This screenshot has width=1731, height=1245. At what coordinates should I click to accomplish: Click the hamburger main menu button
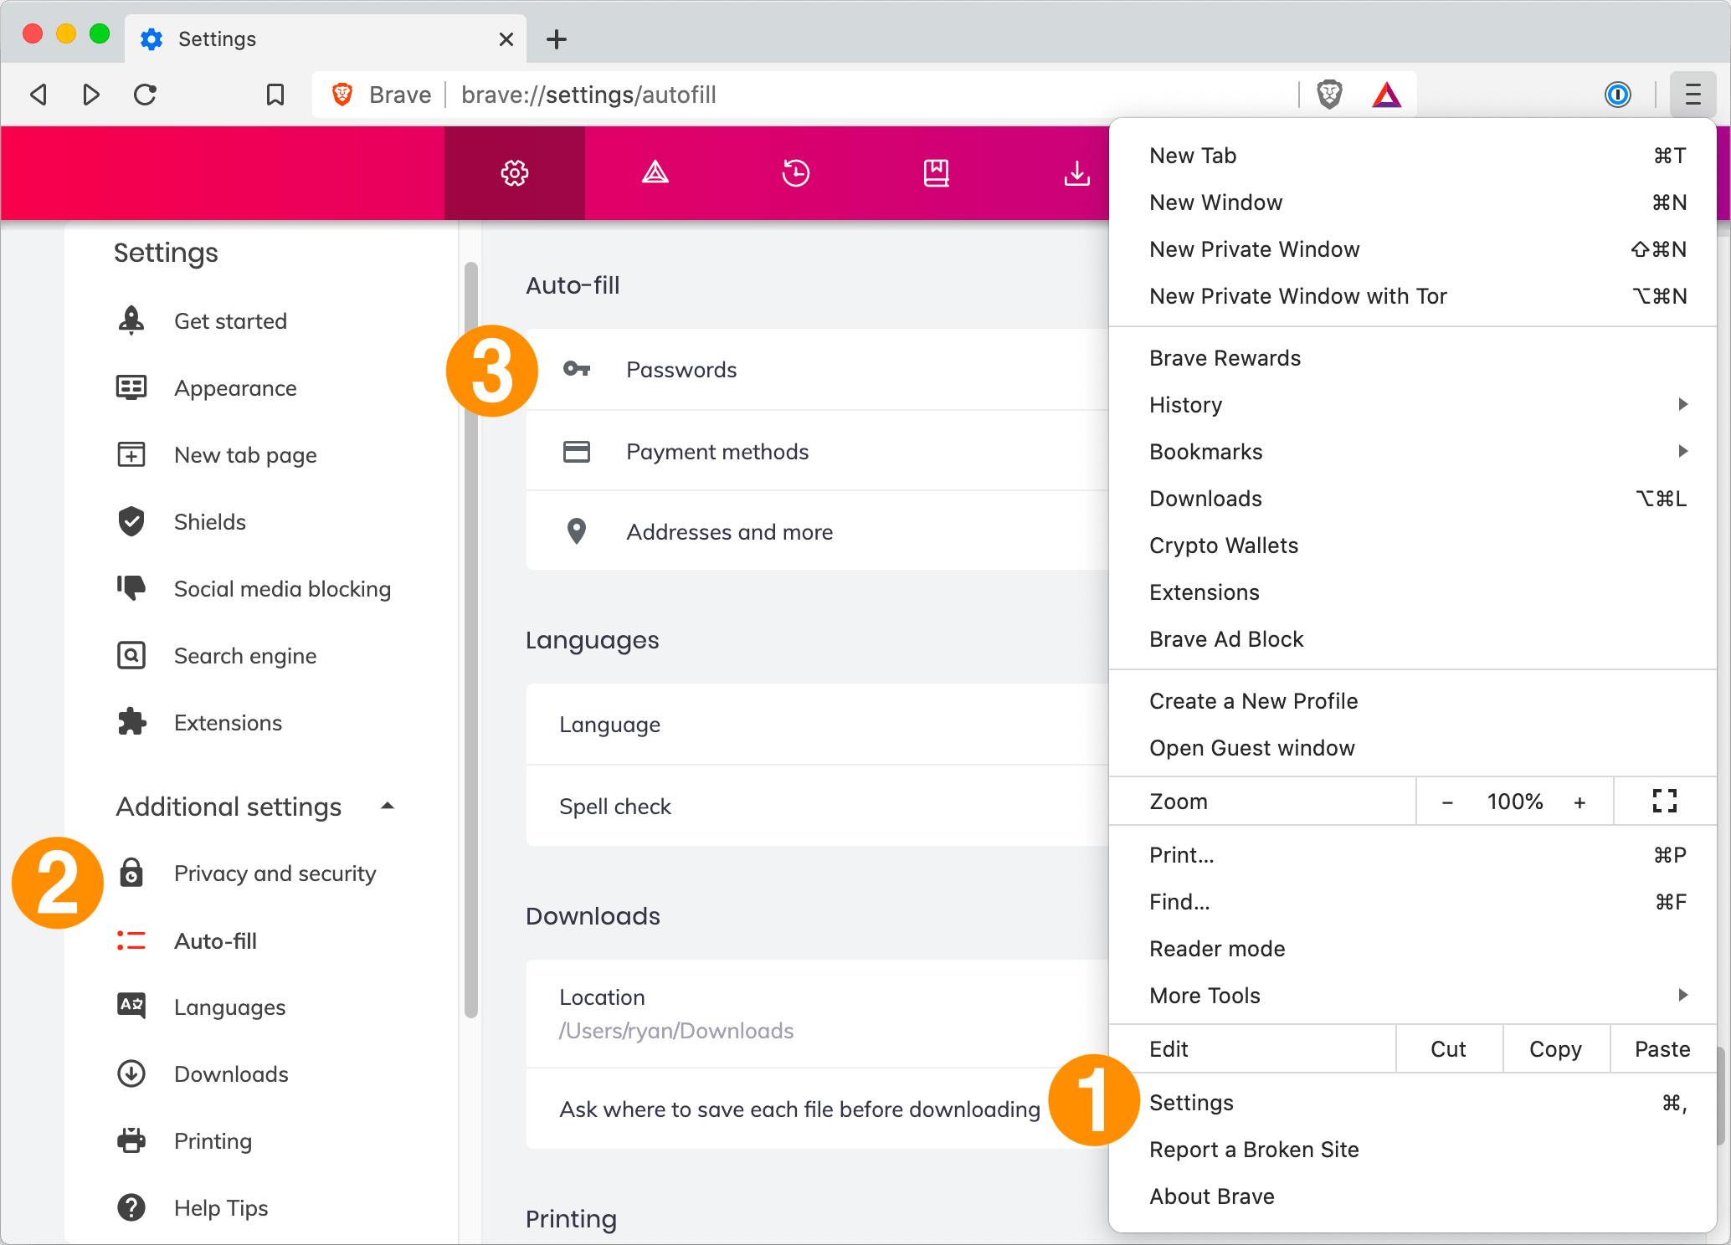(1692, 95)
